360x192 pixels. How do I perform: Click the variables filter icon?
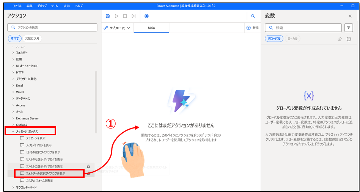click(x=348, y=28)
